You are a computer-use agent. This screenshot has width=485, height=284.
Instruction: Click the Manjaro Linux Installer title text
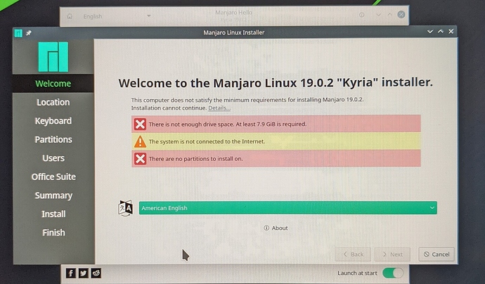coord(234,32)
